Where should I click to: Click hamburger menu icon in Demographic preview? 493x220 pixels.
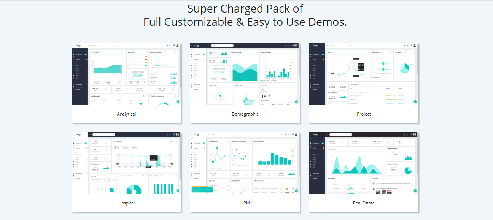pyautogui.click(x=208, y=46)
